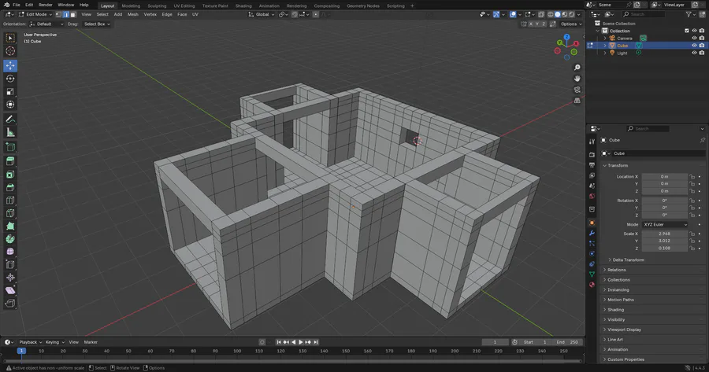The height and width of the screenshot is (372, 709).
Task: Click the Play animation button
Action: (x=301, y=342)
